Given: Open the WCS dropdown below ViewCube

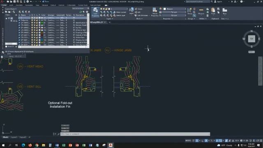Looking at the screenshot, I should coord(251,52).
